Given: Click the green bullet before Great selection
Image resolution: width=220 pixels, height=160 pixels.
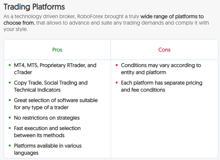Looking at the screenshot, I should [x=10, y=100].
